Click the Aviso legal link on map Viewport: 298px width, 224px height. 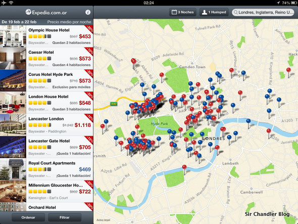(x=103, y=220)
